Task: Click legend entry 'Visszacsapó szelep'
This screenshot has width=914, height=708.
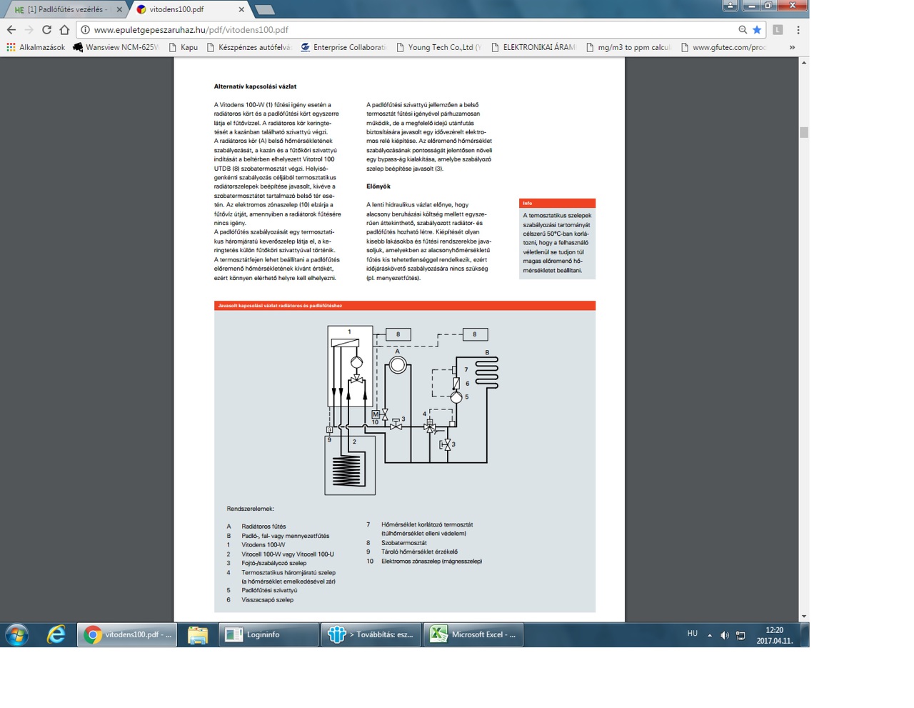Action: tap(268, 600)
